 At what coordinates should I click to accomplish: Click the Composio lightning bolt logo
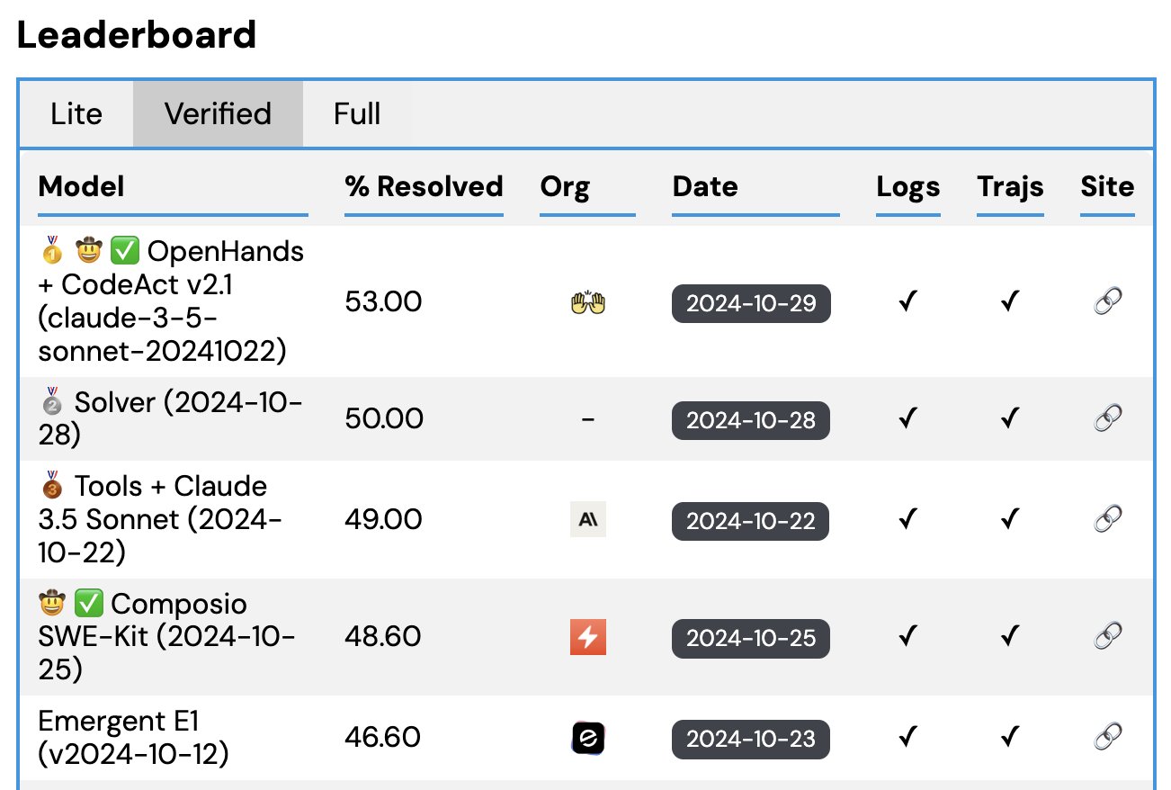tap(588, 637)
